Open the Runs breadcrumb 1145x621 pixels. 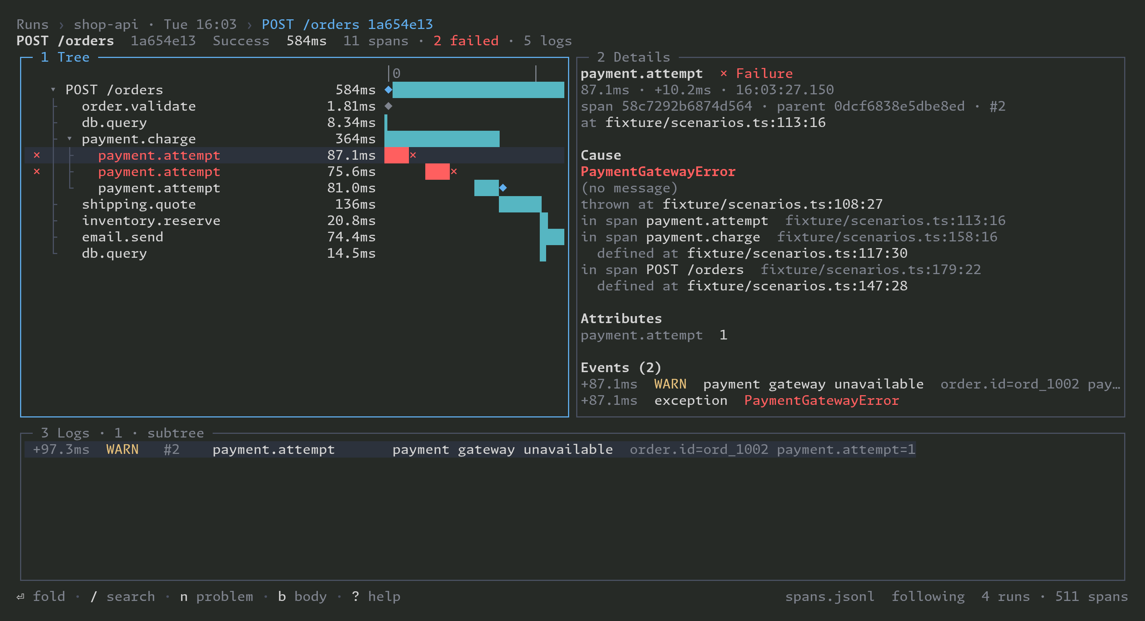pos(32,25)
